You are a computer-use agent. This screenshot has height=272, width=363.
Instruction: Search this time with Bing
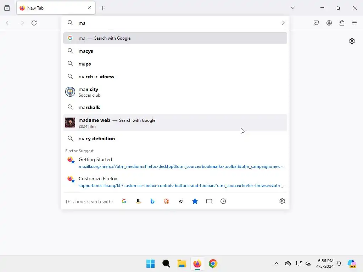coord(152,201)
